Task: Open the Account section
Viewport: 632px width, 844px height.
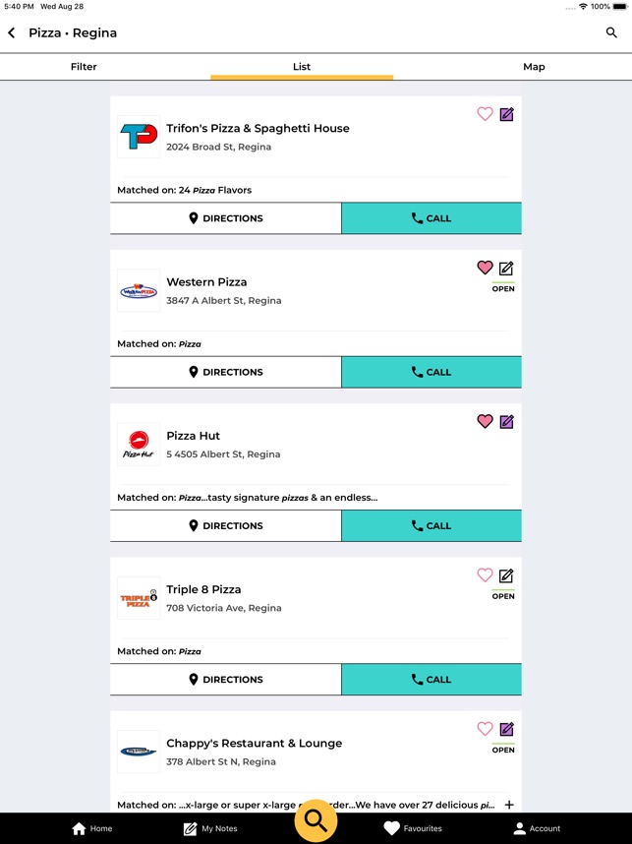Action: [537, 828]
